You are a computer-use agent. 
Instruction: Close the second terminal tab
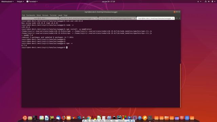click(x=96, y=18)
